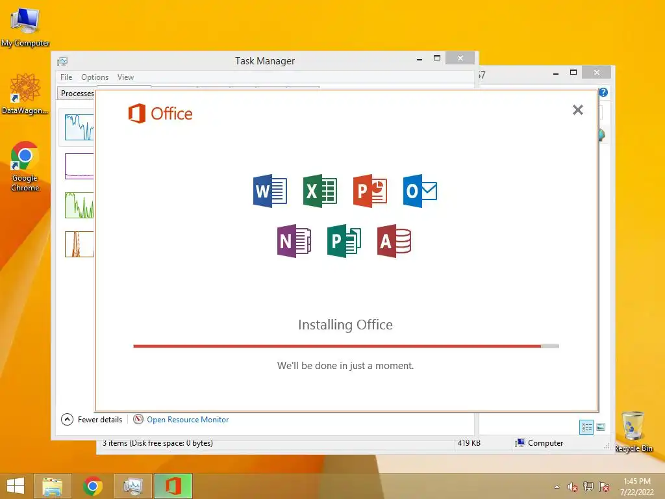Click Computer label in Explorer status bar
Viewport: 665px width, 499px height.
click(x=546, y=443)
